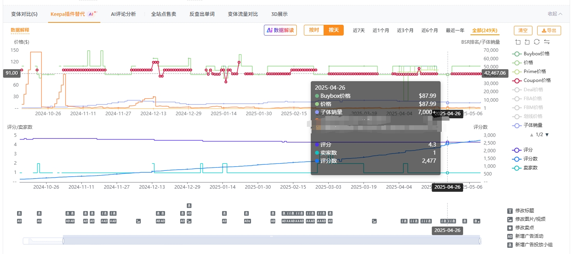Switch to AI评论分析 tab
Screen dimensions: 584x254
tap(123, 14)
